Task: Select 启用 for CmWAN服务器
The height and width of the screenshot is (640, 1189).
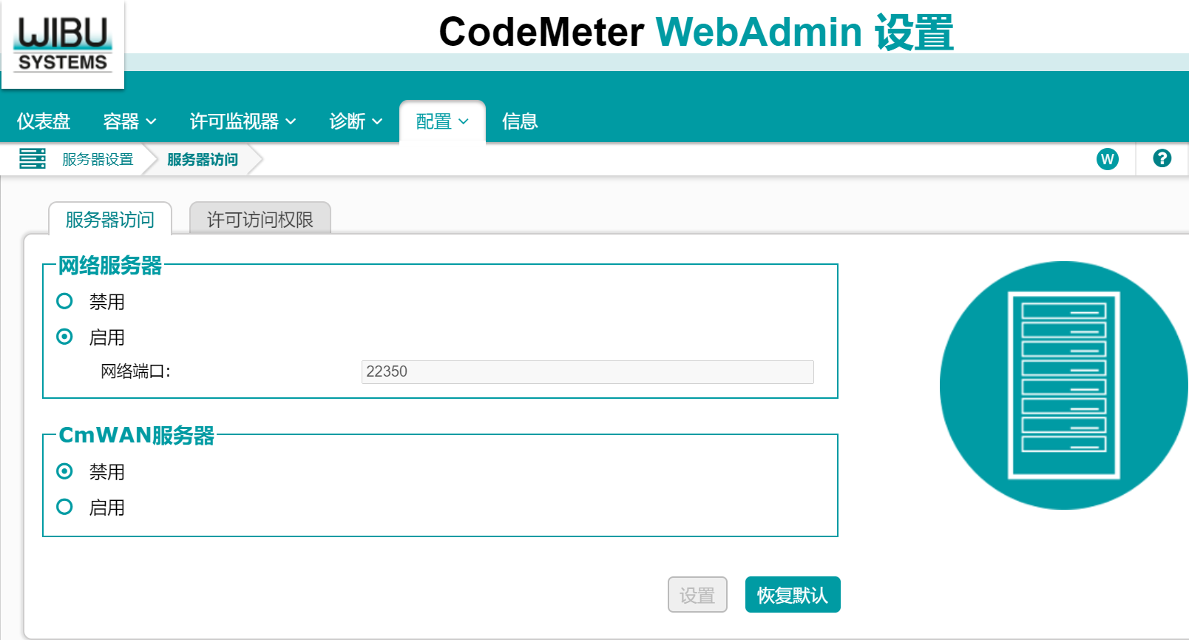Action: tap(65, 507)
